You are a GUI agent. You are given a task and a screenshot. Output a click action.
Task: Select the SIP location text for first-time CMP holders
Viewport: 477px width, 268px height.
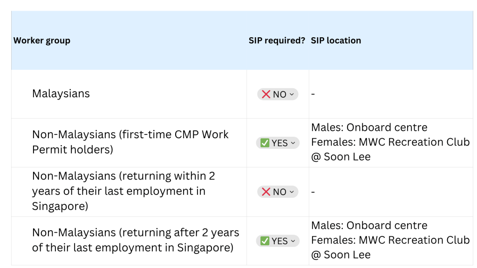(390, 142)
